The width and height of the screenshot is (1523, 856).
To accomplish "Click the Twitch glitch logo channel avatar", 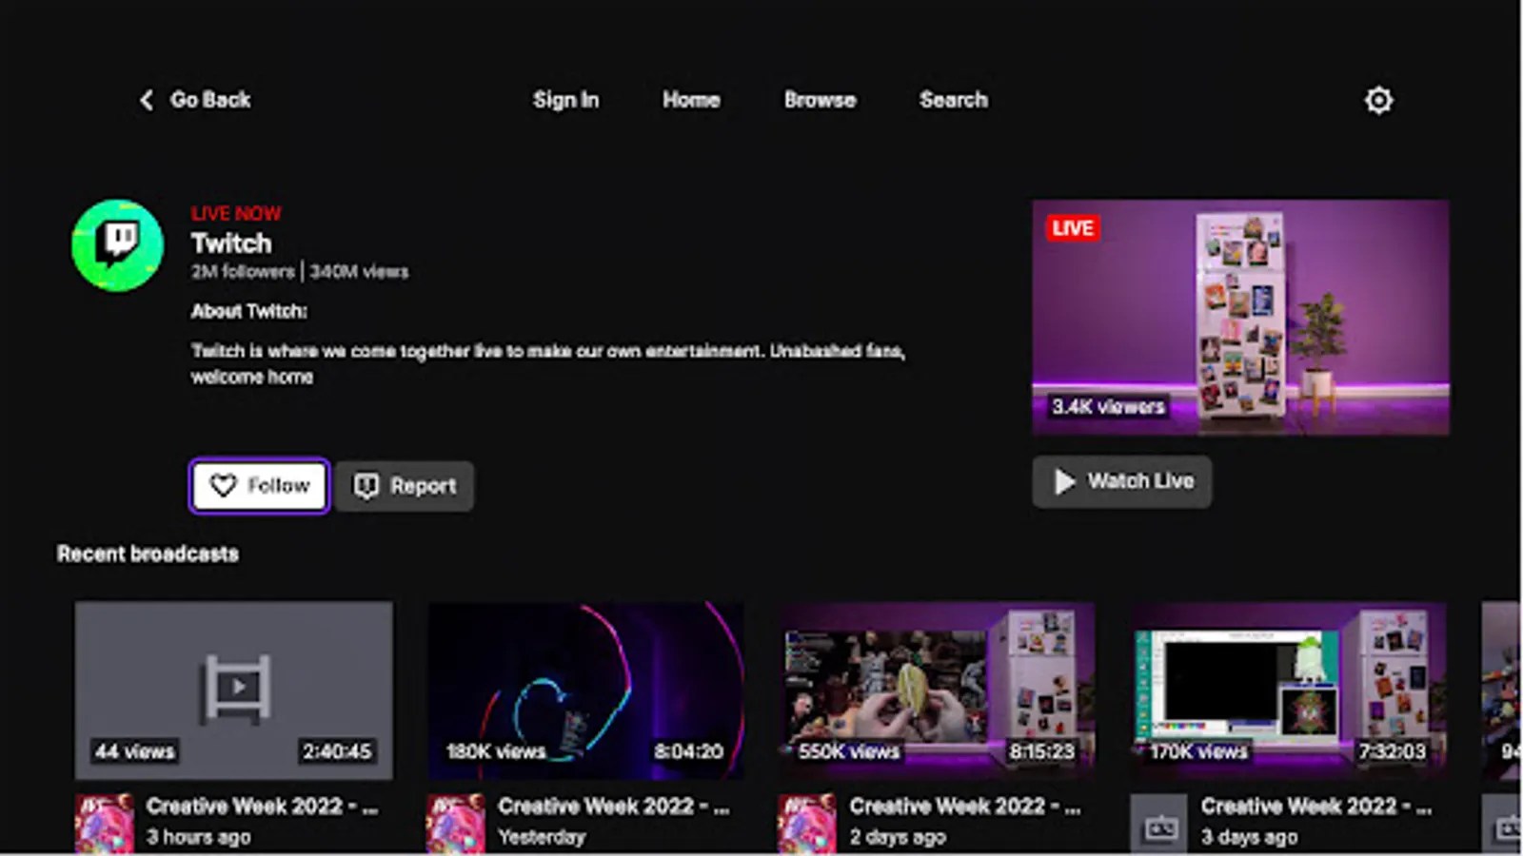I will [x=116, y=244].
